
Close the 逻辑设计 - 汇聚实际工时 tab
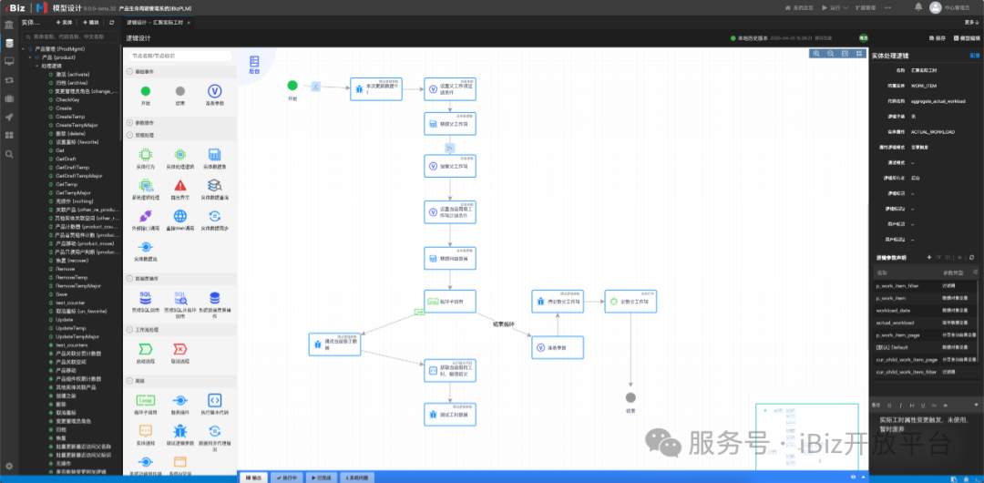[189, 22]
